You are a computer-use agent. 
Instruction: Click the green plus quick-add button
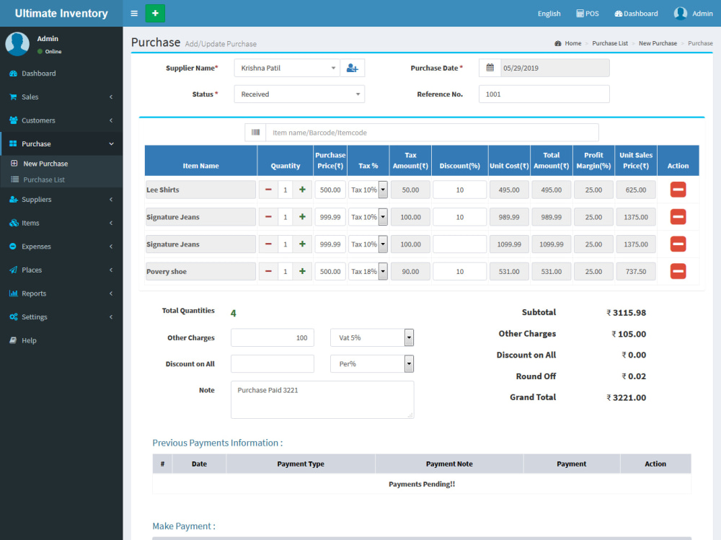155,14
